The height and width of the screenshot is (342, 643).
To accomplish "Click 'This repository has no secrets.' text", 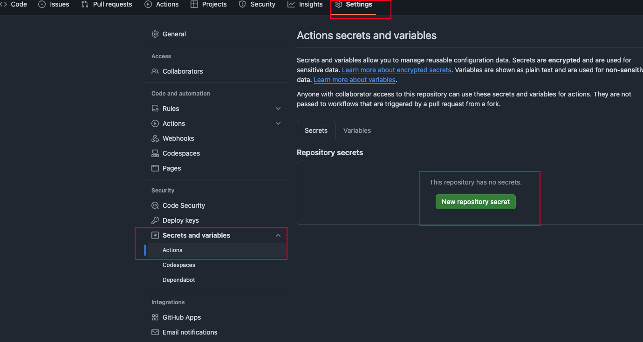I will 476,182.
